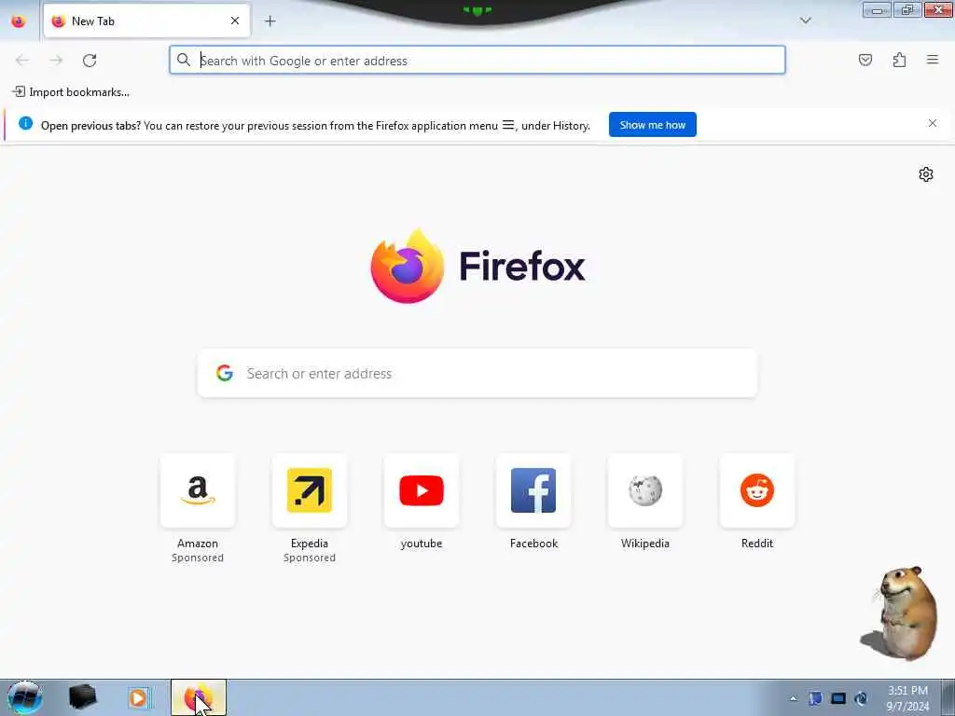
Task: Open the black box taskbar app
Action: point(83,697)
